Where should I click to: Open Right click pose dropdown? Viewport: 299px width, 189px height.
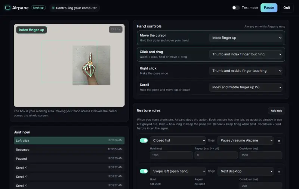246,71
